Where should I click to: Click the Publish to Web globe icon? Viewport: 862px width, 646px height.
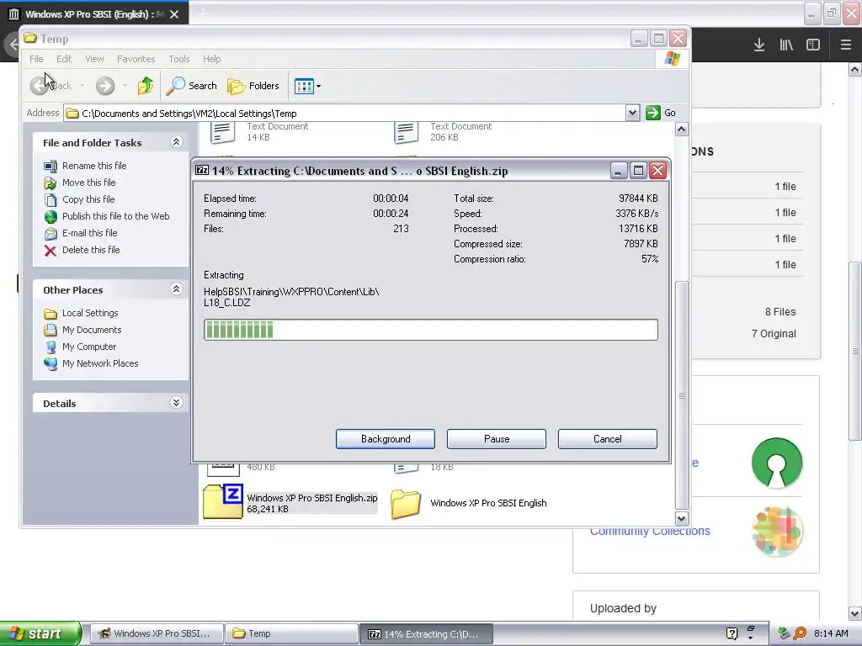coord(51,216)
